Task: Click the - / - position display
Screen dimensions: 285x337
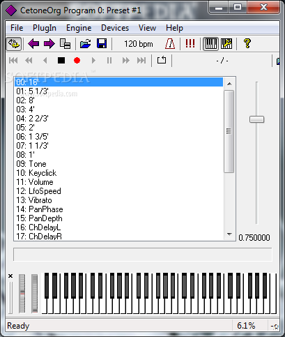Action: 222,61
